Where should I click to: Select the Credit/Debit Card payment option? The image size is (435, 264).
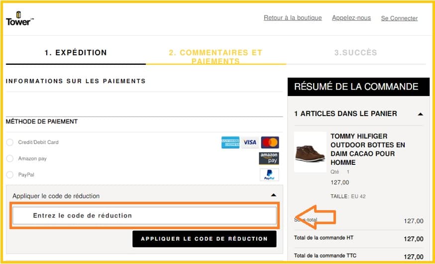point(10,142)
